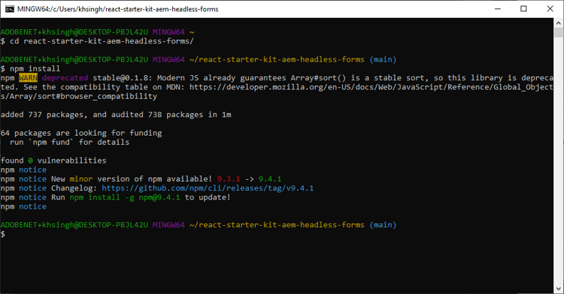Click the scrollbar up arrow

(558, 23)
